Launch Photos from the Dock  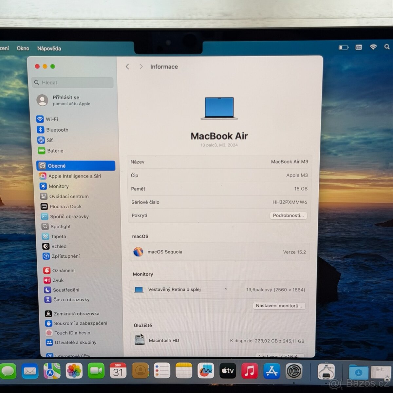point(74,371)
